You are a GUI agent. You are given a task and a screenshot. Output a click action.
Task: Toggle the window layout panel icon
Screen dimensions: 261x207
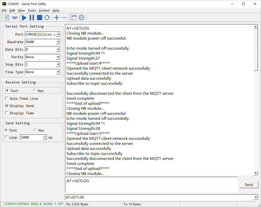tap(74, 18)
